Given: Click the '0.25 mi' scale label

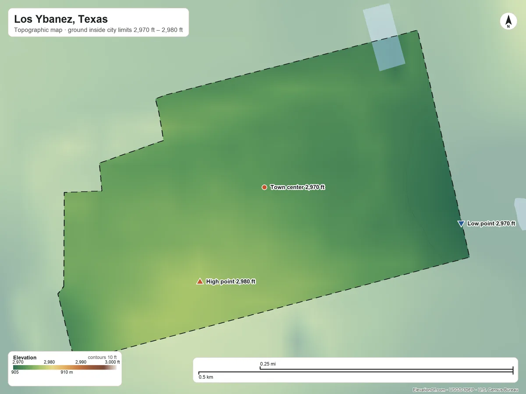Looking at the screenshot, I should point(268,364).
